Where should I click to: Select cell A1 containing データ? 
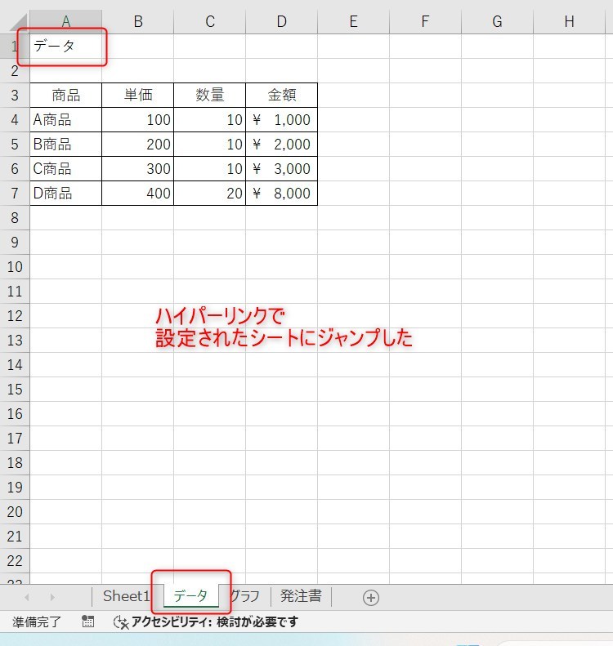point(65,46)
